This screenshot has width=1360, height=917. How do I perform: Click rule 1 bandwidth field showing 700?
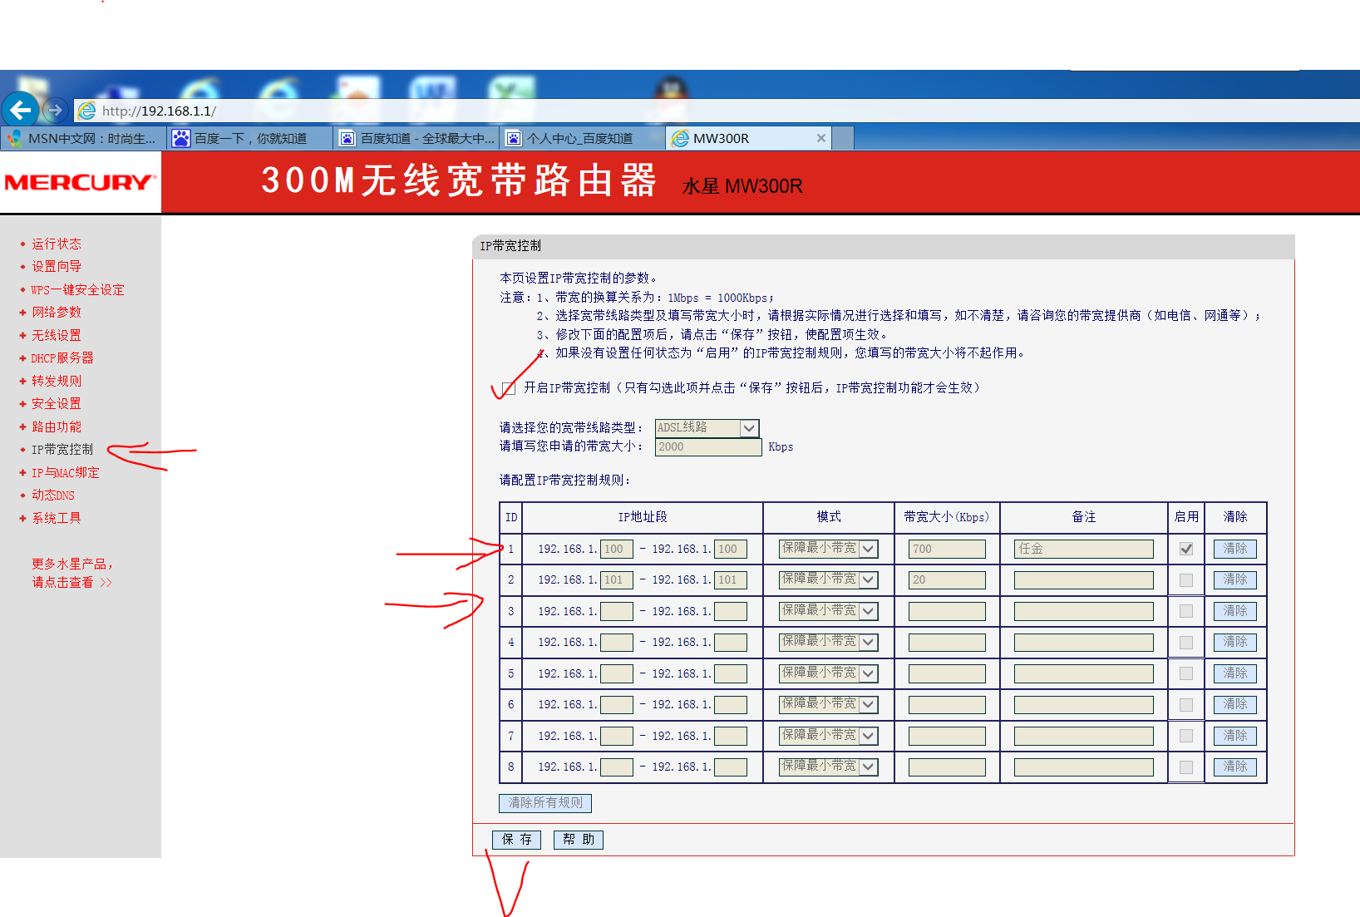click(x=947, y=549)
